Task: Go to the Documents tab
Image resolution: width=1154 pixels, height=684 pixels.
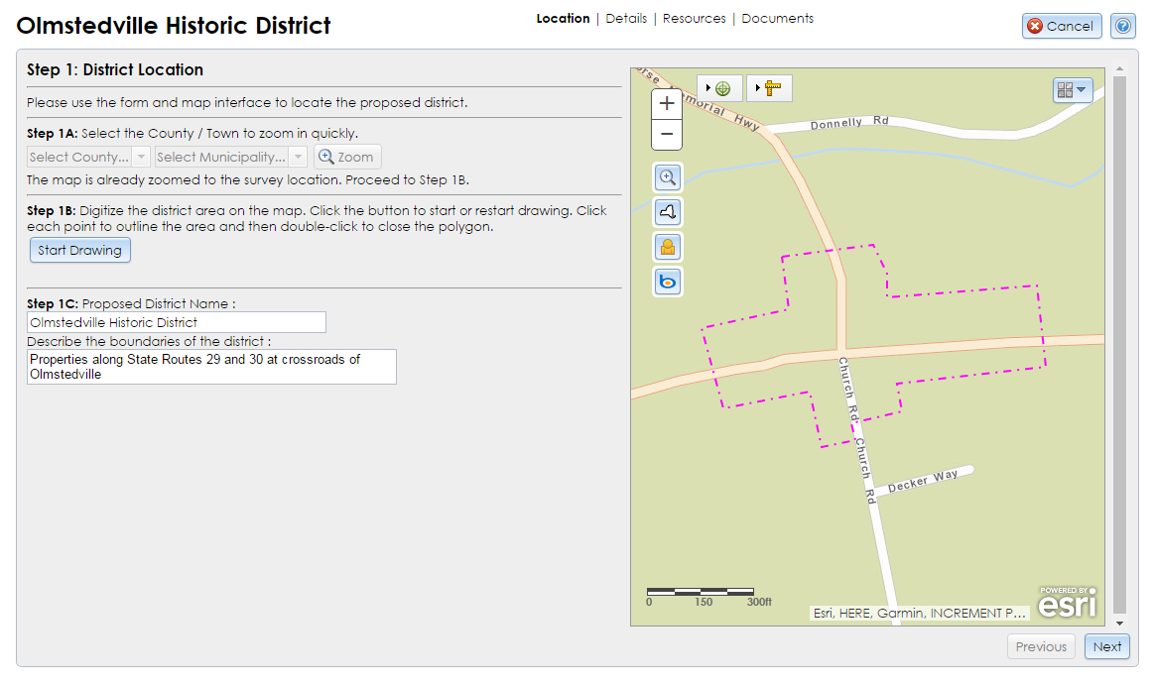Action: click(777, 18)
